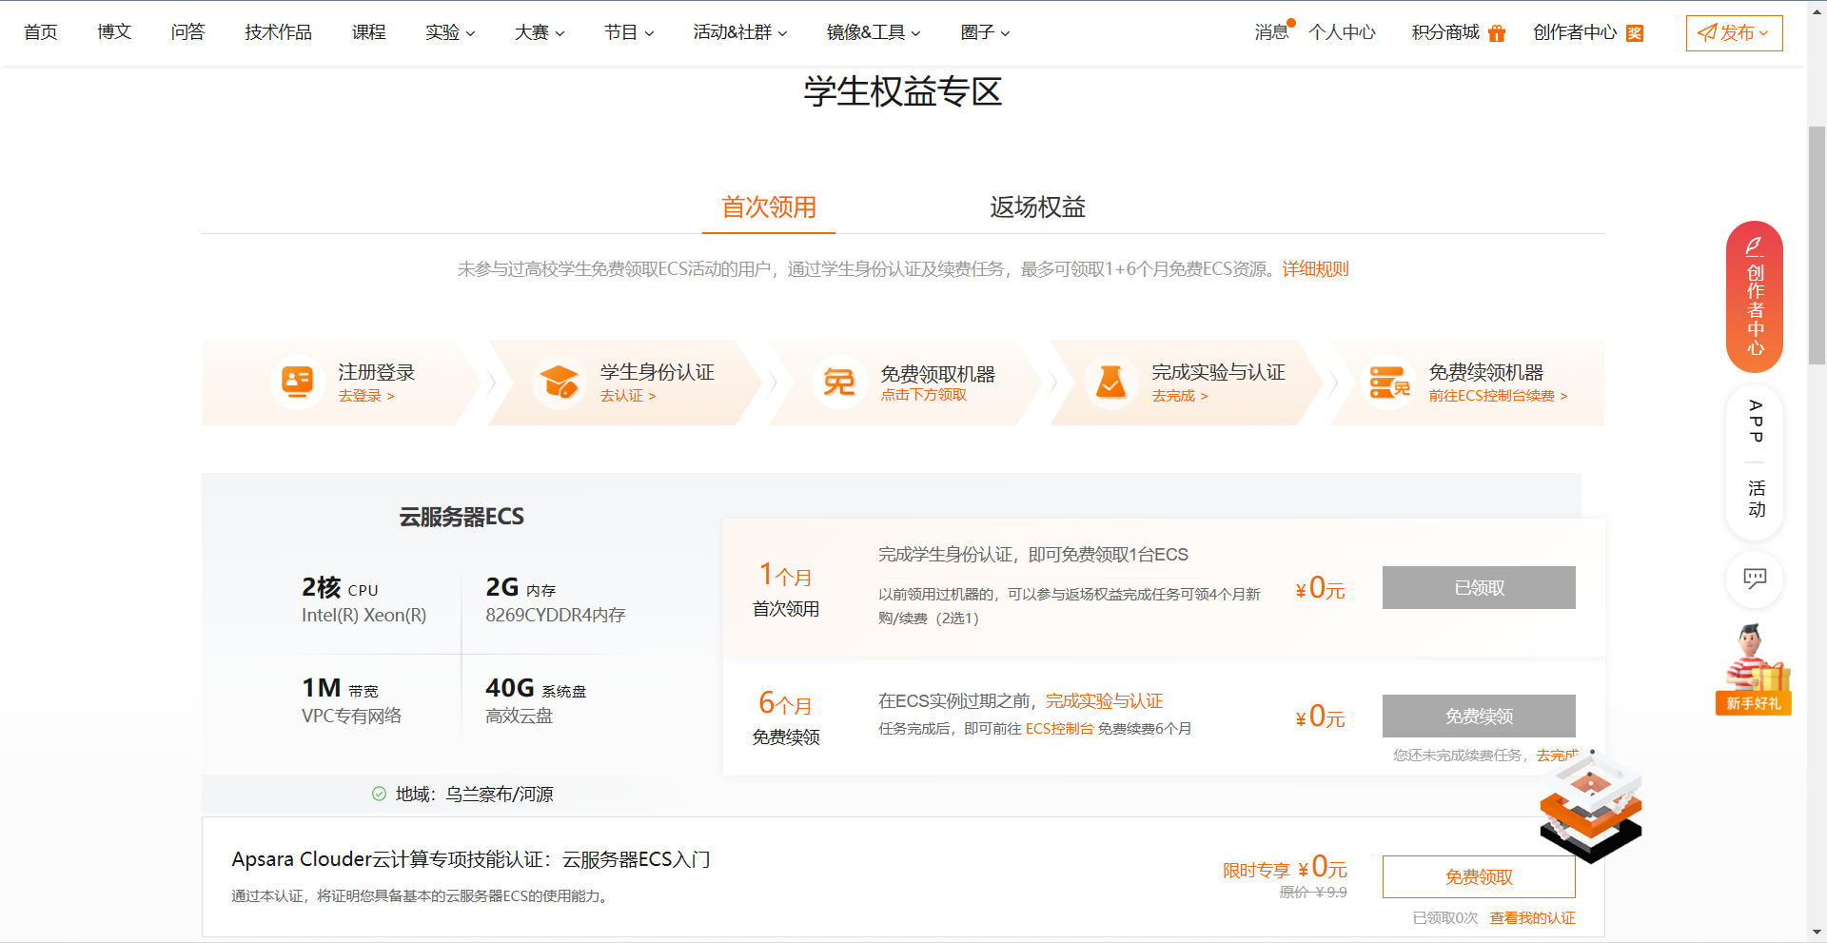Switch to the 返场权益 tab
This screenshot has width=1827, height=943.
point(1037,207)
